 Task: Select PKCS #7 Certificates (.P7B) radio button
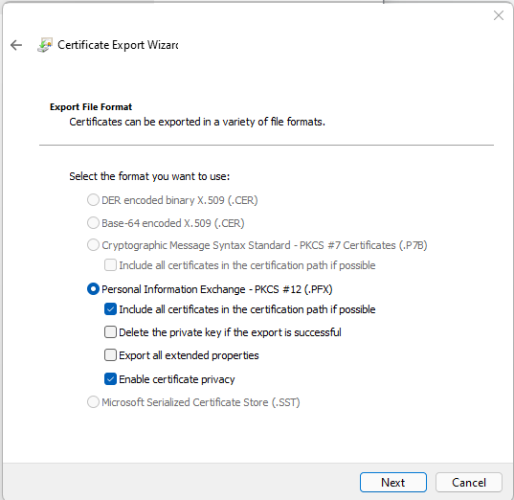(93, 245)
